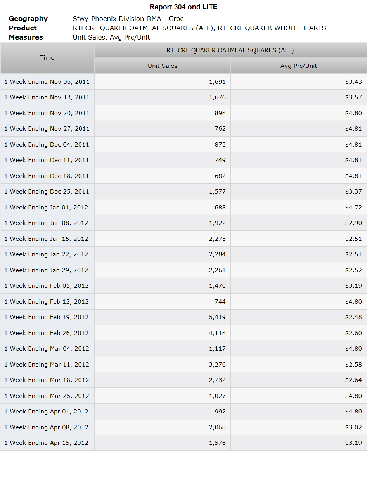Image resolution: width=367 pixels, height=498 pixels.
Task: Click the $2.48 average price cell
Action: 299,317
